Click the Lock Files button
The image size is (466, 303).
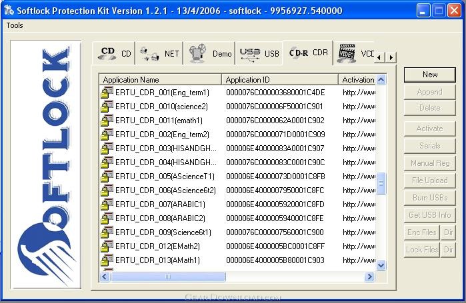pos(422,250)
